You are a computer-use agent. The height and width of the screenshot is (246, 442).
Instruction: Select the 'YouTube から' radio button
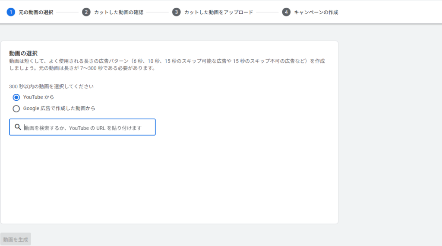[16, 97]
